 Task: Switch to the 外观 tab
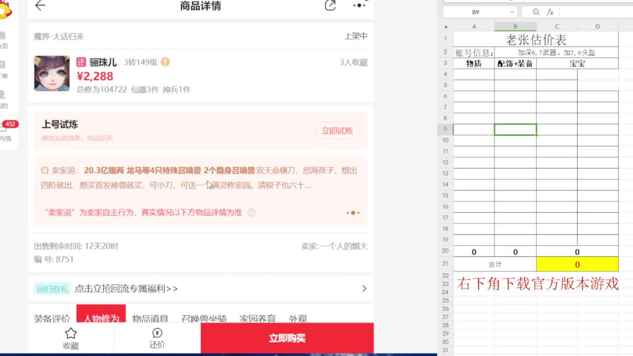(298, 318)
